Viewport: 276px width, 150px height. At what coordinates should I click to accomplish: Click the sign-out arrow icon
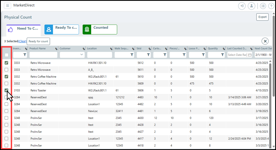coord(242,6)
